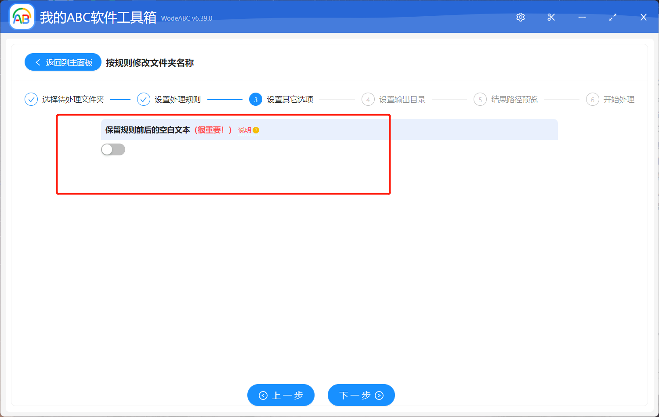Viewport: 659px width, 417px height.
Task: Click the diagonal resize arrow icon in title bar
Action: pyautogui.click(x=612, y=17)
